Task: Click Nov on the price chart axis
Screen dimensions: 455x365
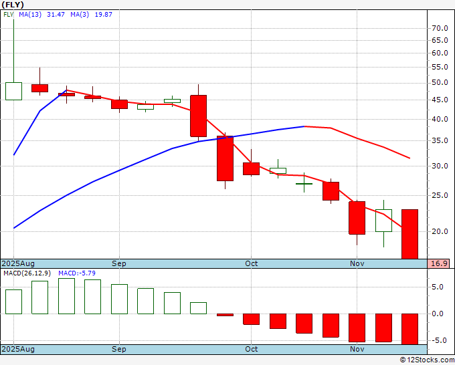Action: tap(357, 263)
